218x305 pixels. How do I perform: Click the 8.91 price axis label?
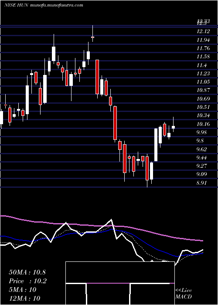tap(201, 183)
